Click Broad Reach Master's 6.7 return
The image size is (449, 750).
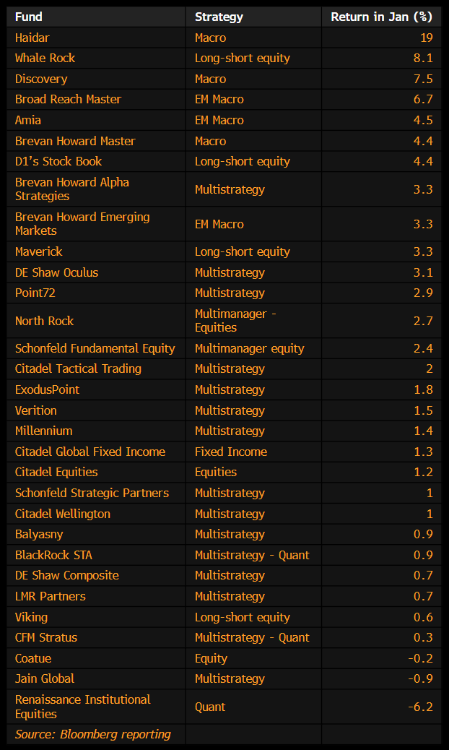point(423,100)
